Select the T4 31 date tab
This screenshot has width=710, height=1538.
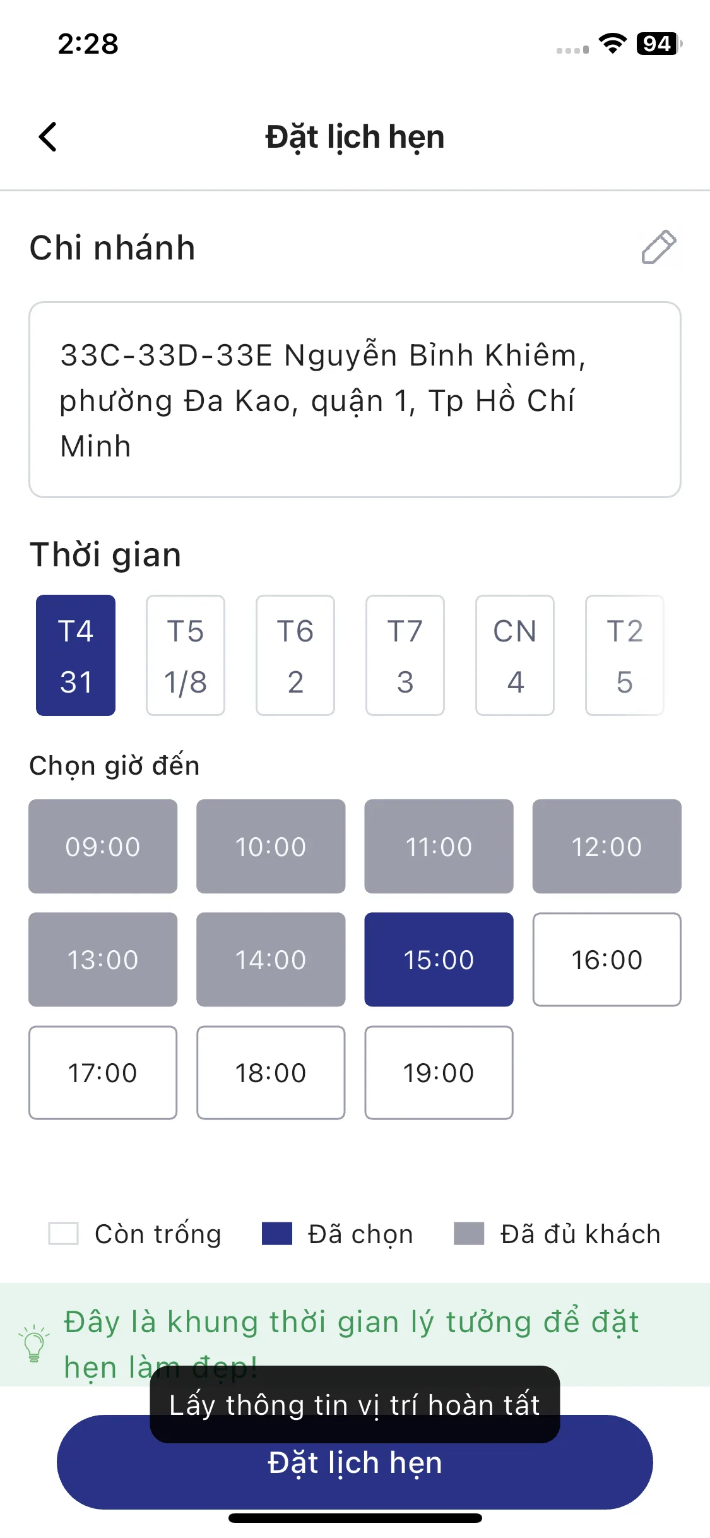76,655
